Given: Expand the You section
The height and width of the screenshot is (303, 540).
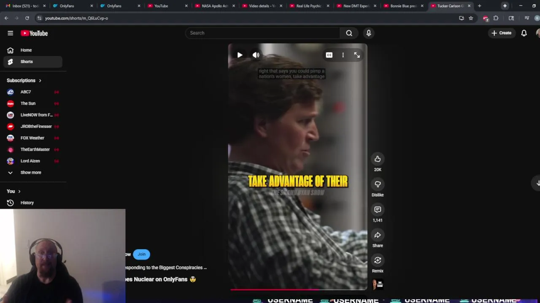Looking at the screenshot, I should coord(13,191).
